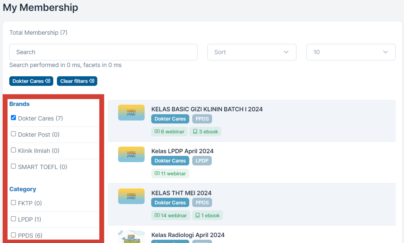This screenshot has height=243, width=404.
Task: Click the Category filter heading
Action: (23, 189)
